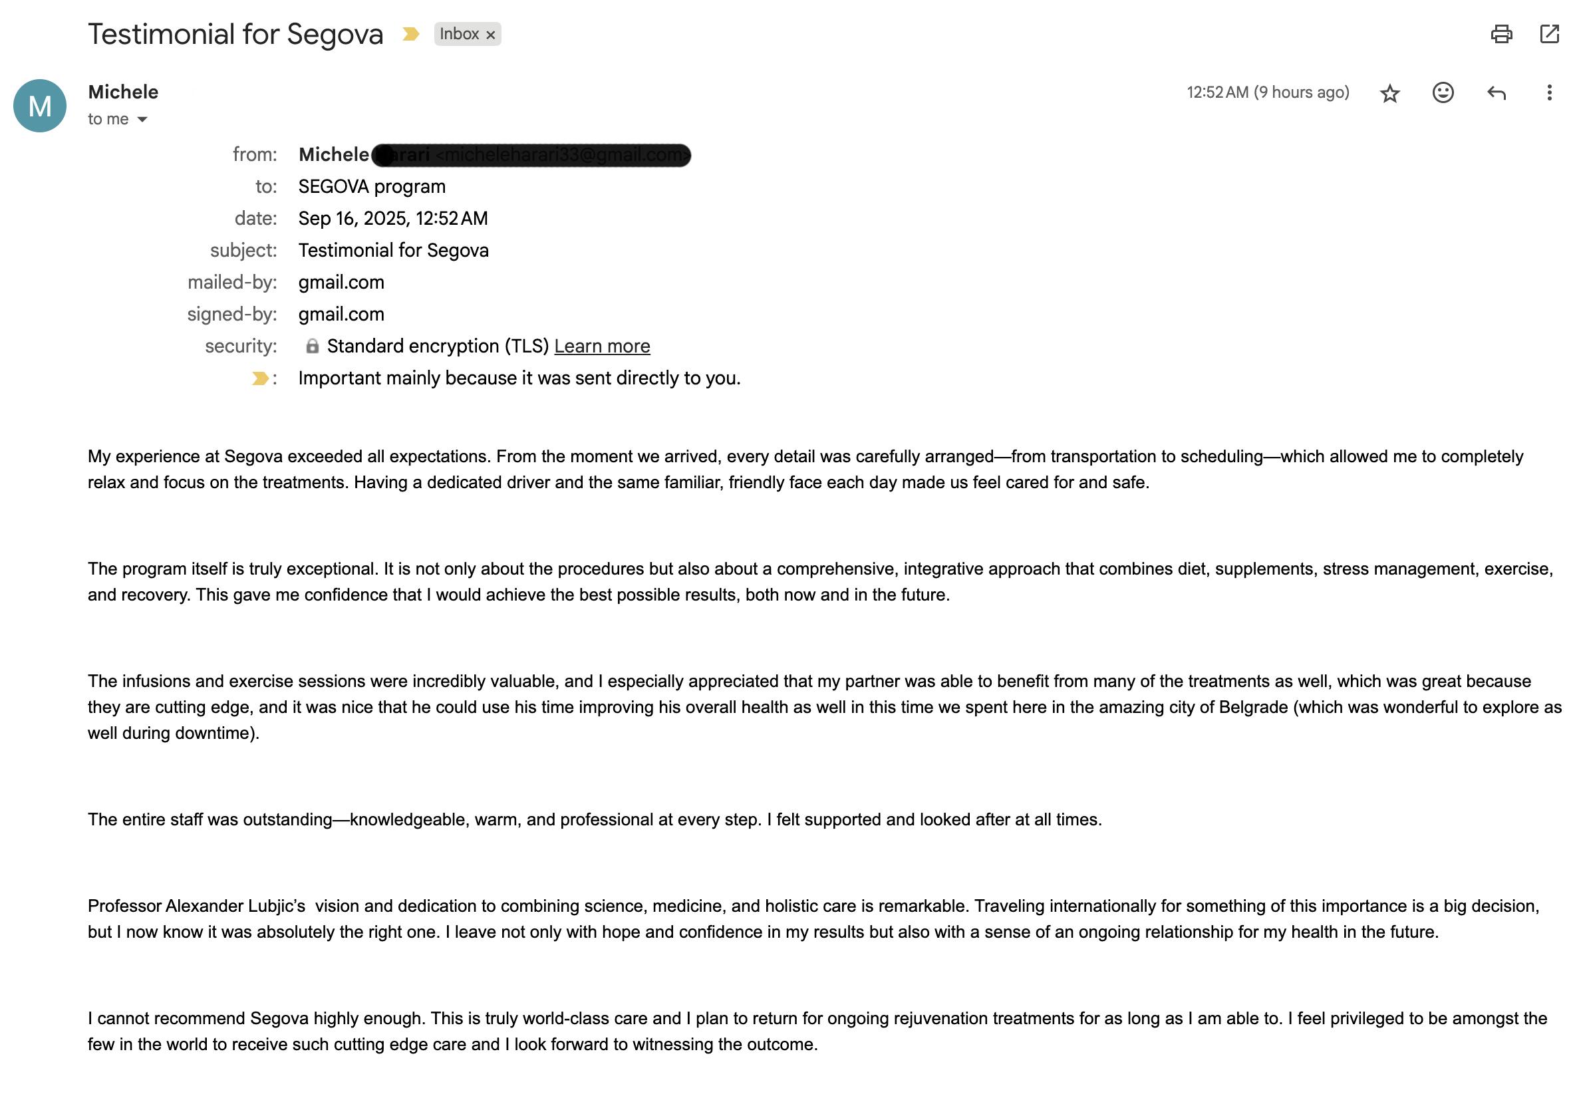
Task: Open the Learn more encryption link
Action: [602, 346]
